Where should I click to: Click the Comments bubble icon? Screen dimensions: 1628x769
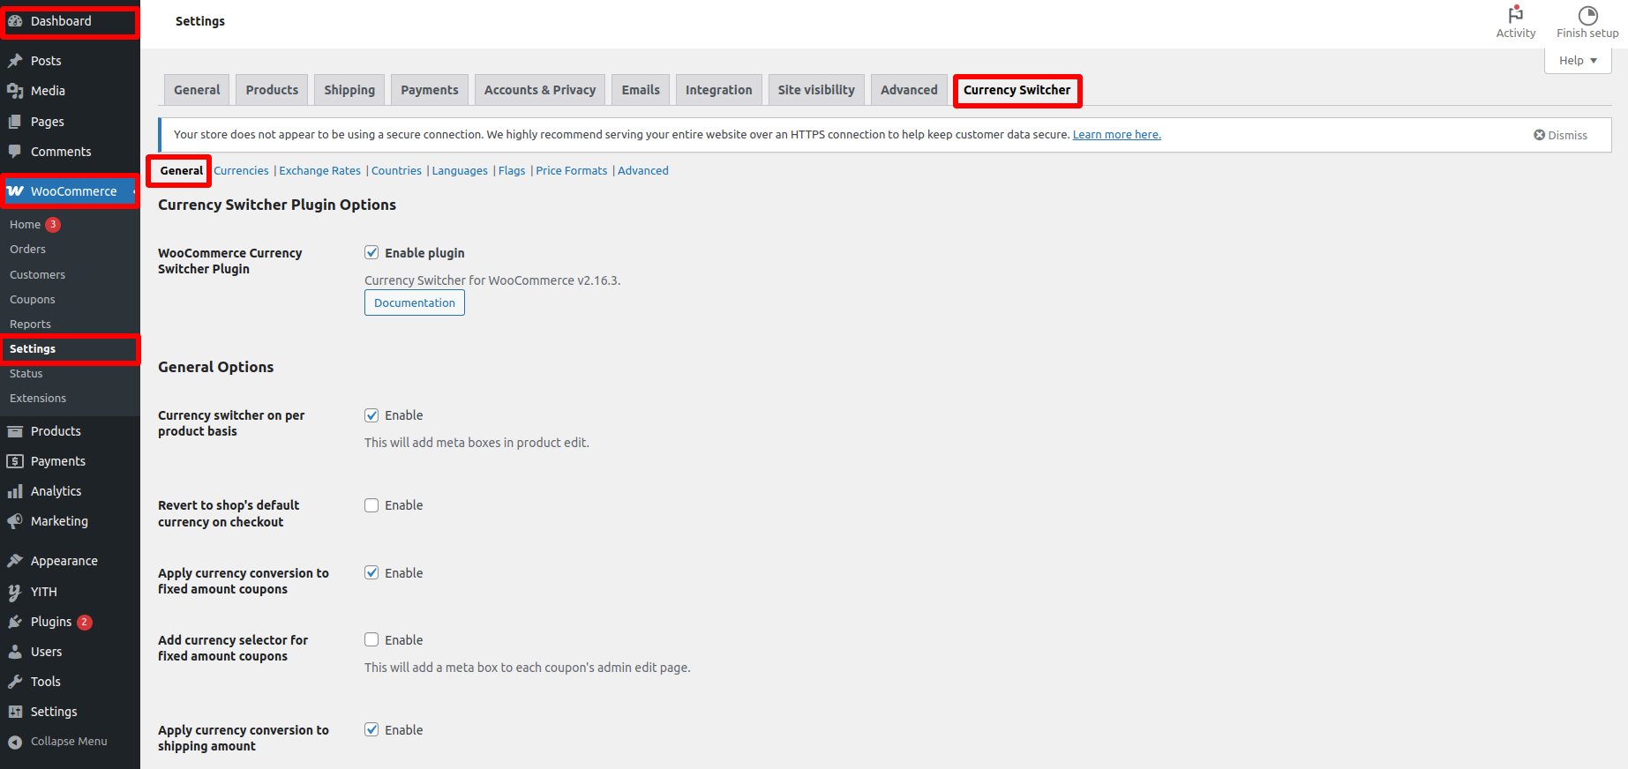coord(15,152)
